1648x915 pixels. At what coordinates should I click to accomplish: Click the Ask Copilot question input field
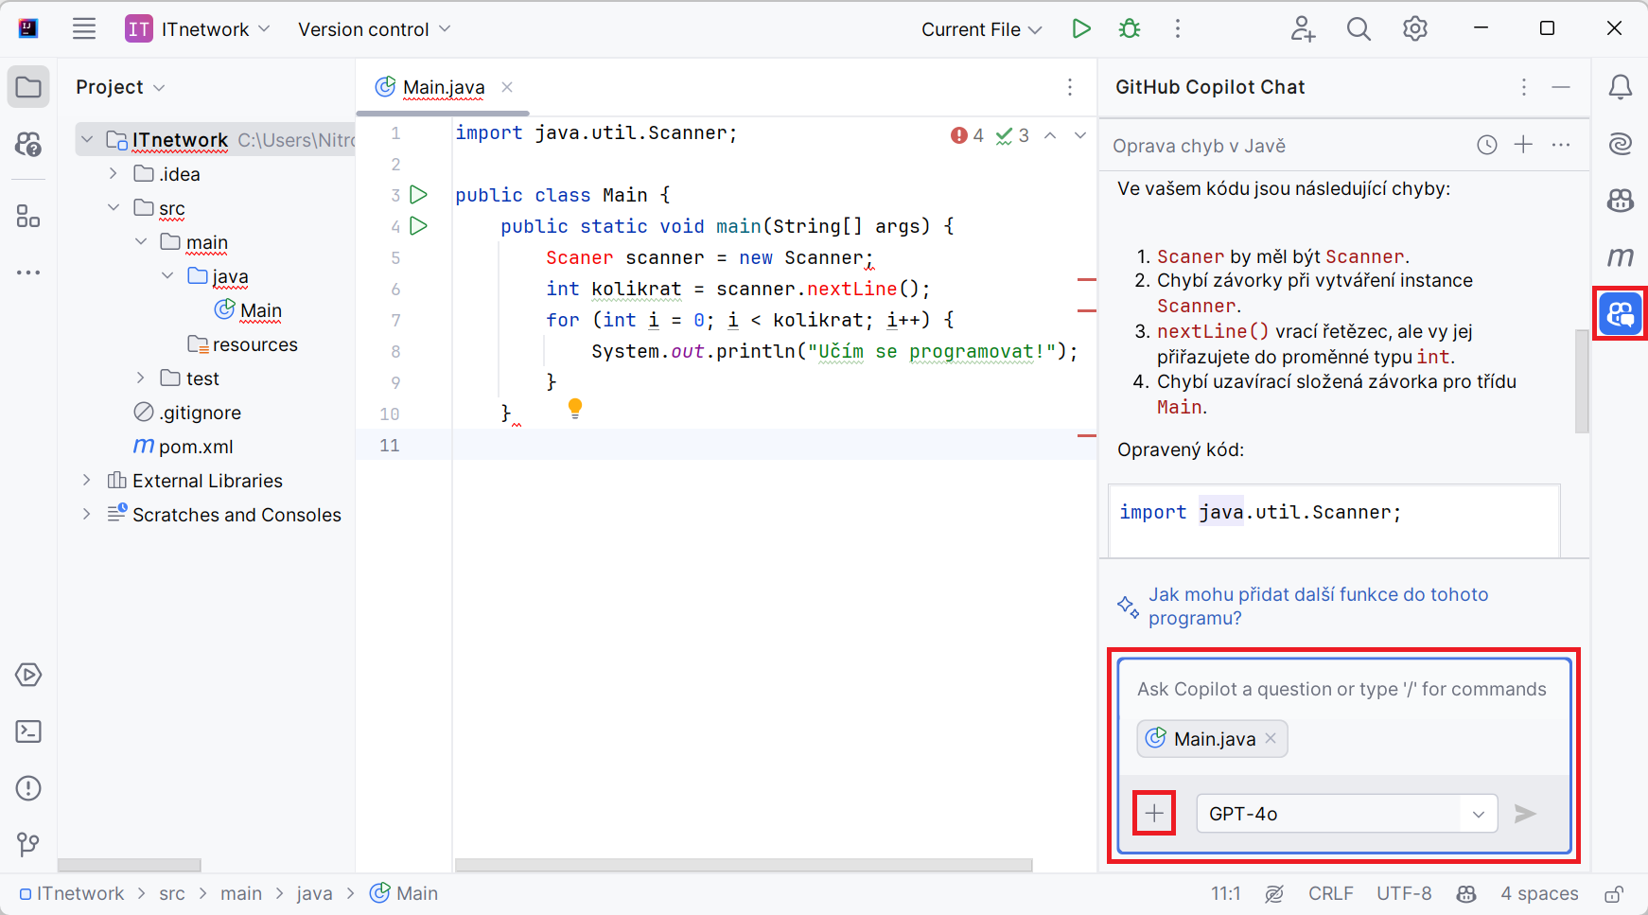(x=1341, y=690)
